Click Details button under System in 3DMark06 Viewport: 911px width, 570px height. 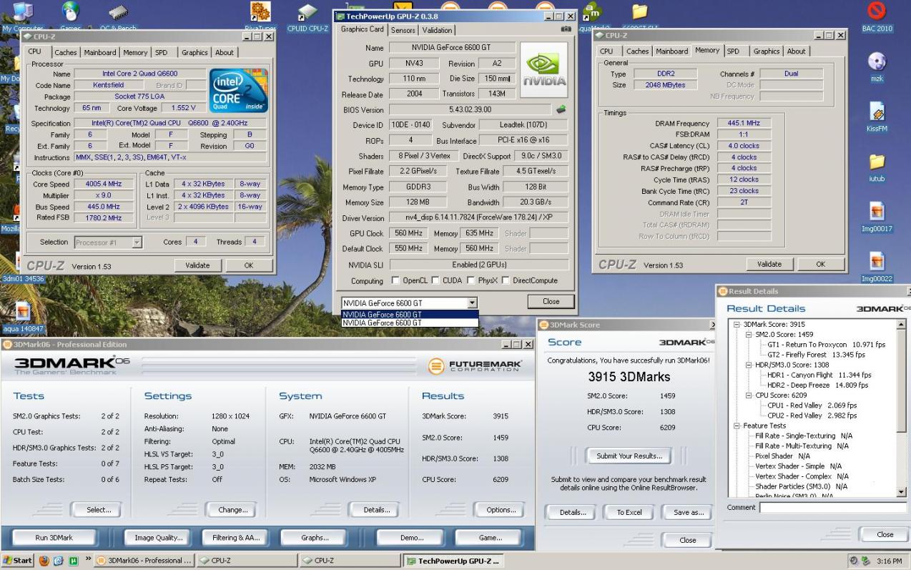(x=376, y=510)
